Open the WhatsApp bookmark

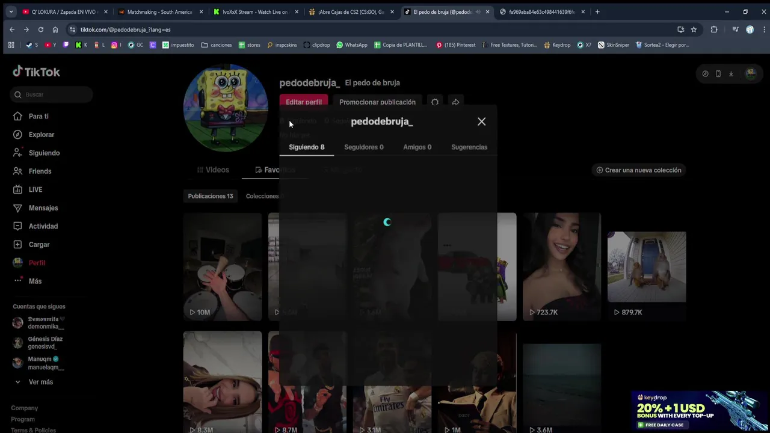tap(352, 45)
